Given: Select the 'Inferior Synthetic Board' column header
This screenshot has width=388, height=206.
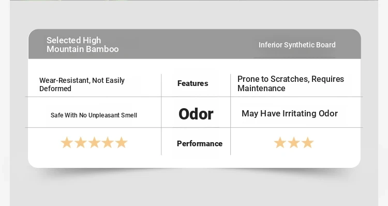Looking at the screenshot, I should point(297,45).
